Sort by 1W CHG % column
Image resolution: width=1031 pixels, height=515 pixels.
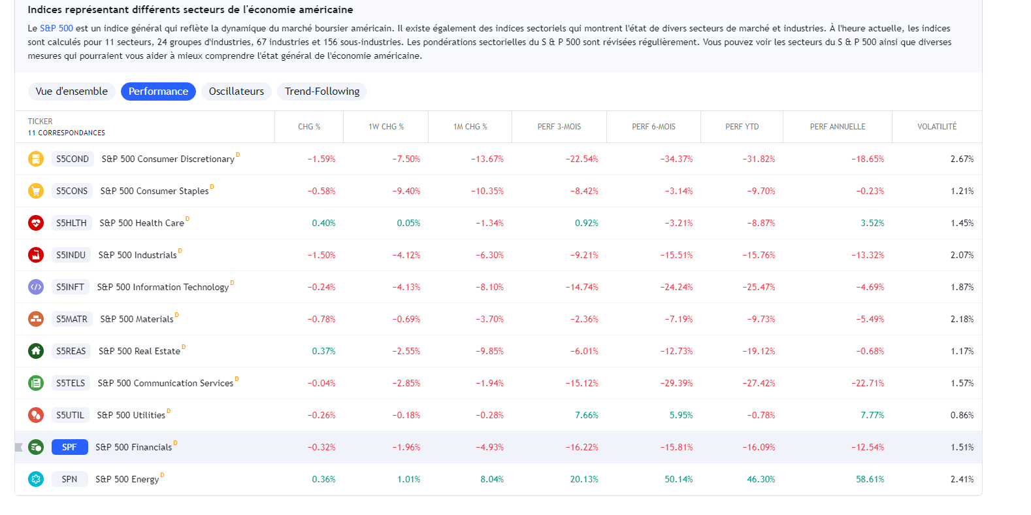385,127
